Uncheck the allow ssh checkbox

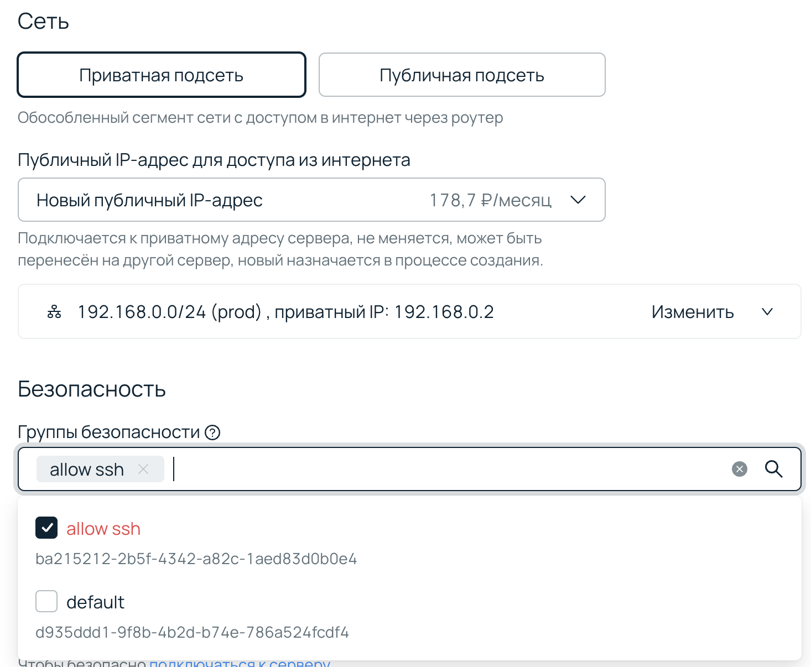pos(46,528)
